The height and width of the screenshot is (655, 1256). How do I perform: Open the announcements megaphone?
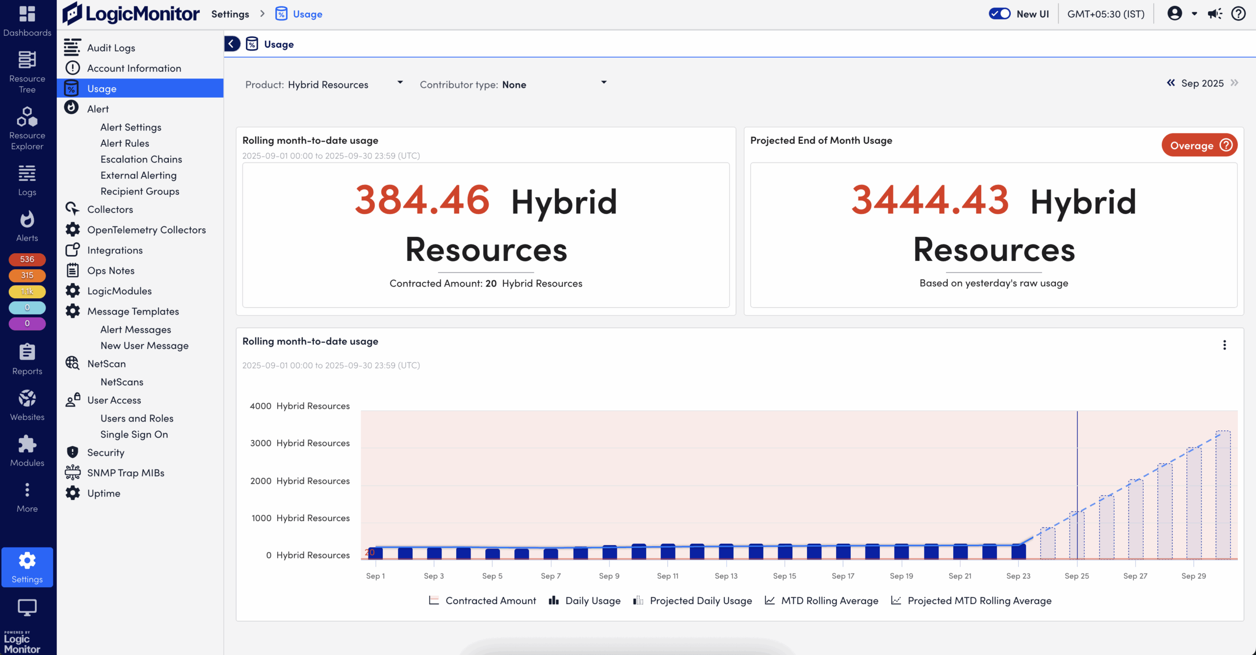click(x=1215, y=14)
